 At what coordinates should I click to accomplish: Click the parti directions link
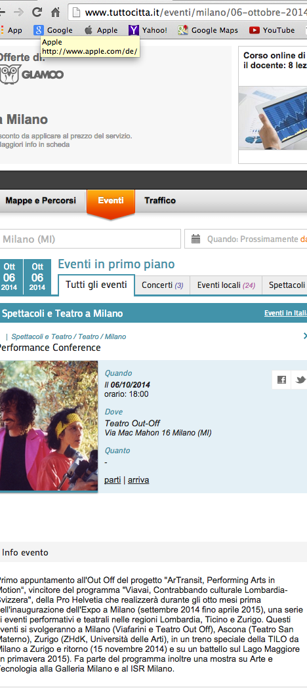(x=113, y=480)
